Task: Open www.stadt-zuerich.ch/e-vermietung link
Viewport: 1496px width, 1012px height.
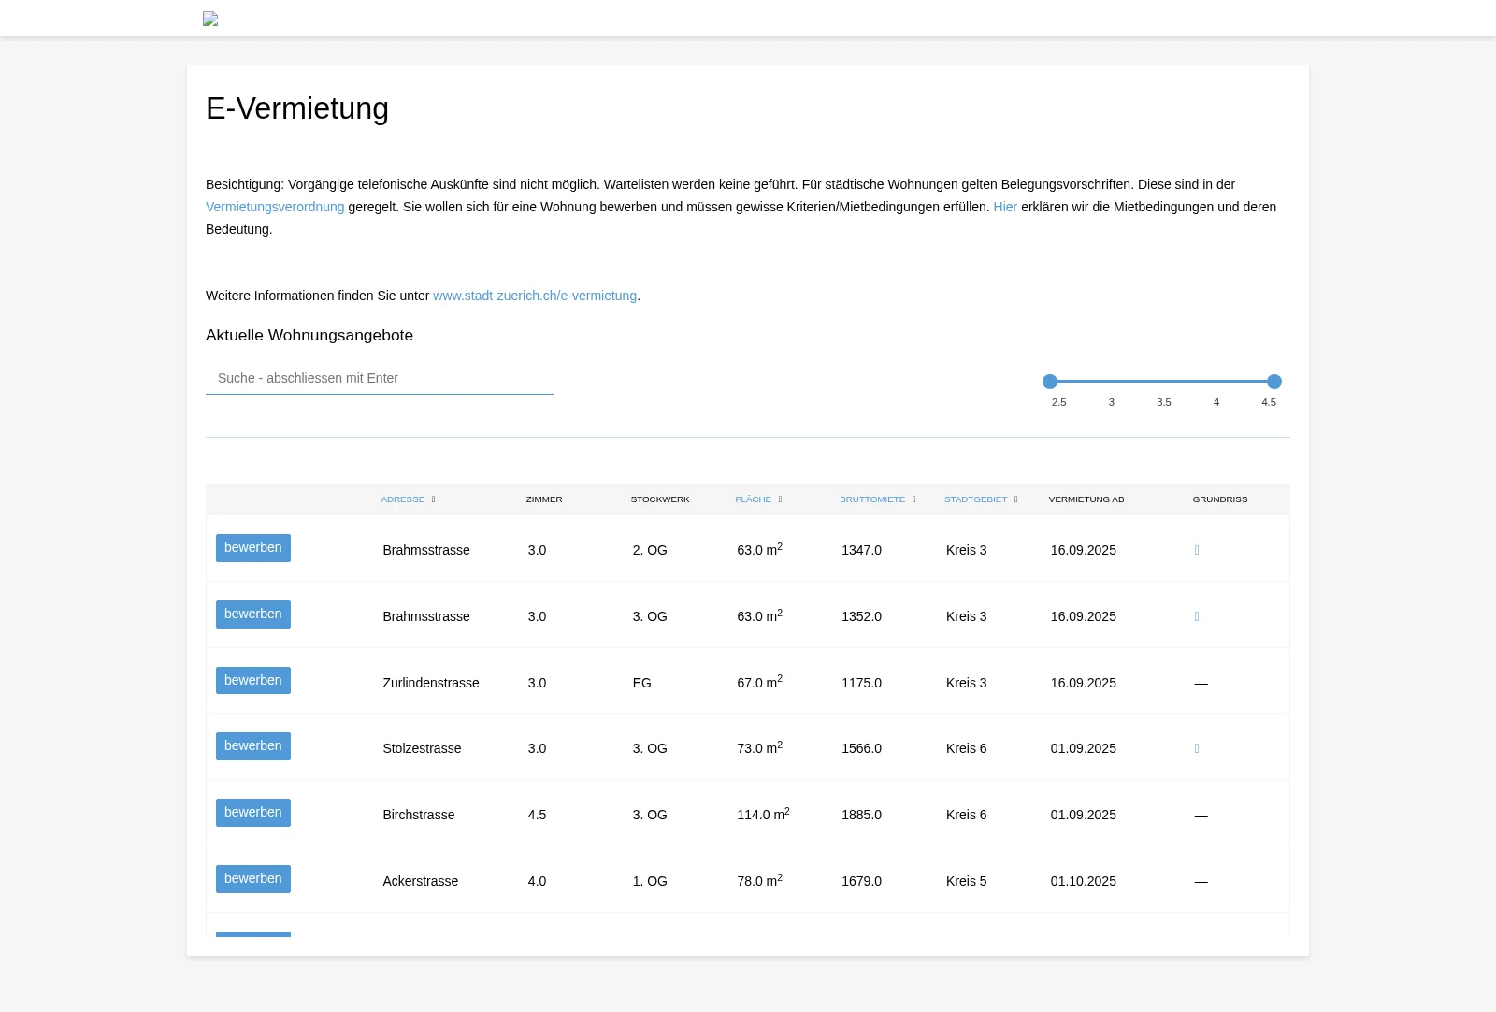Action: [x=535, y=296]
